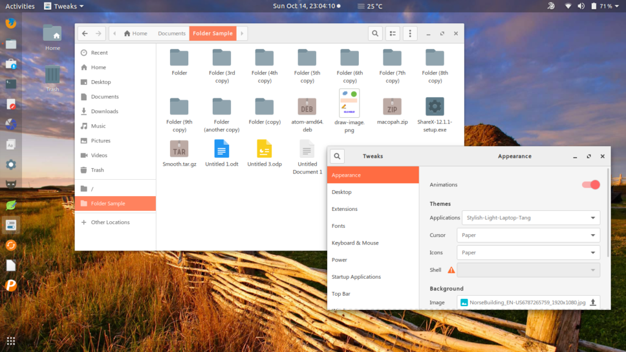Select the draw-image.png thumbnail

(349, 103)
